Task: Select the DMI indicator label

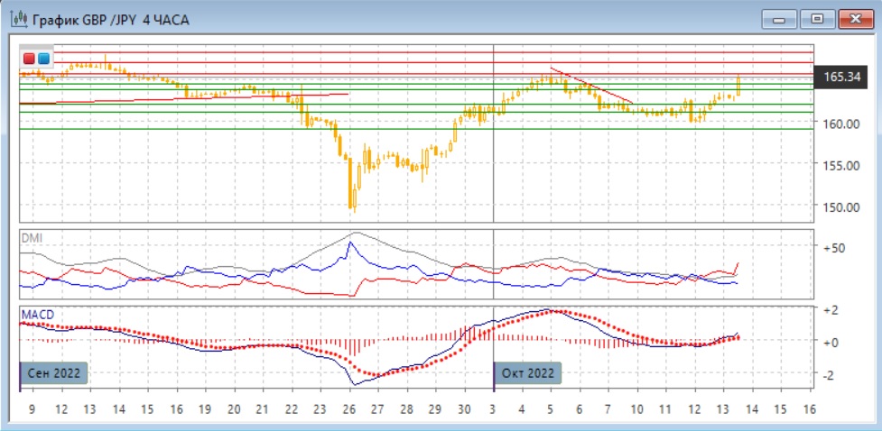Action: tap(32, 238)
